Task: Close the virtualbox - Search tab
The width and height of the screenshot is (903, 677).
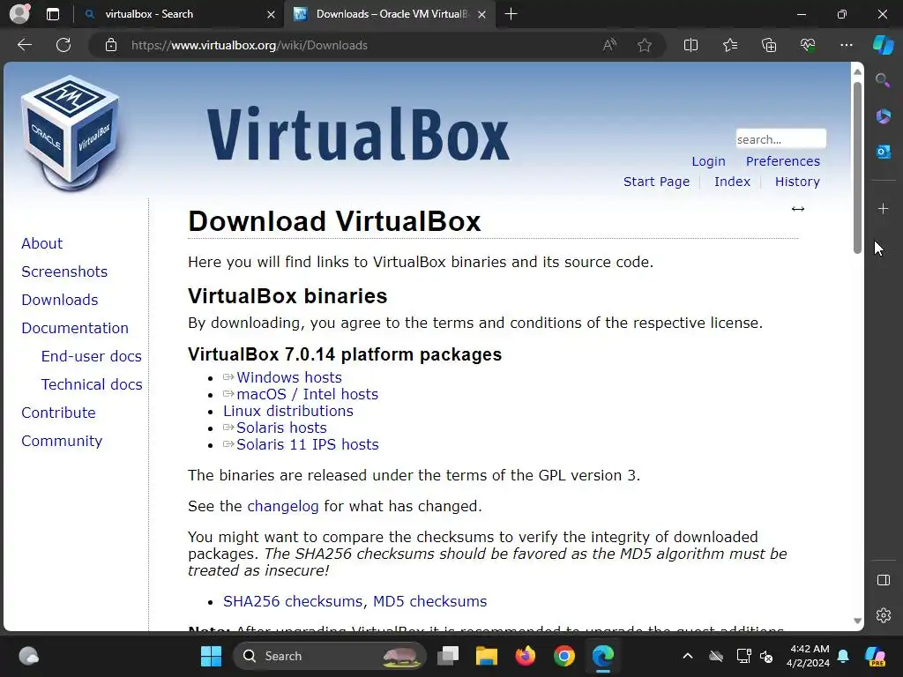Action: (x=271, y=14)
